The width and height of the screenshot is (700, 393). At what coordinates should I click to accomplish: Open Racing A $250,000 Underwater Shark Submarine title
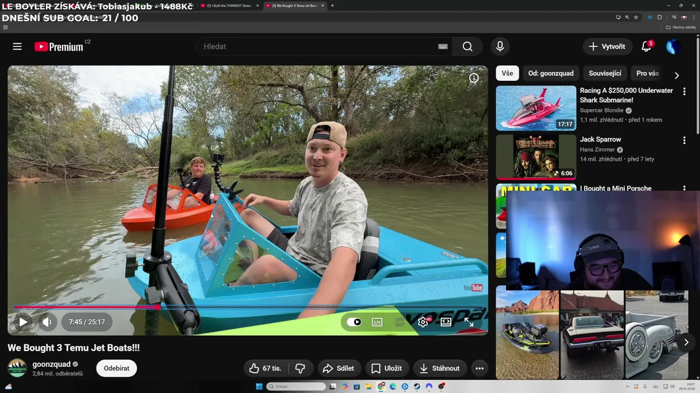coord(626,95)
